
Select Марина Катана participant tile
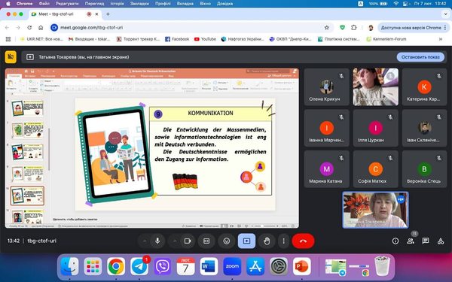tap(327, 169)
